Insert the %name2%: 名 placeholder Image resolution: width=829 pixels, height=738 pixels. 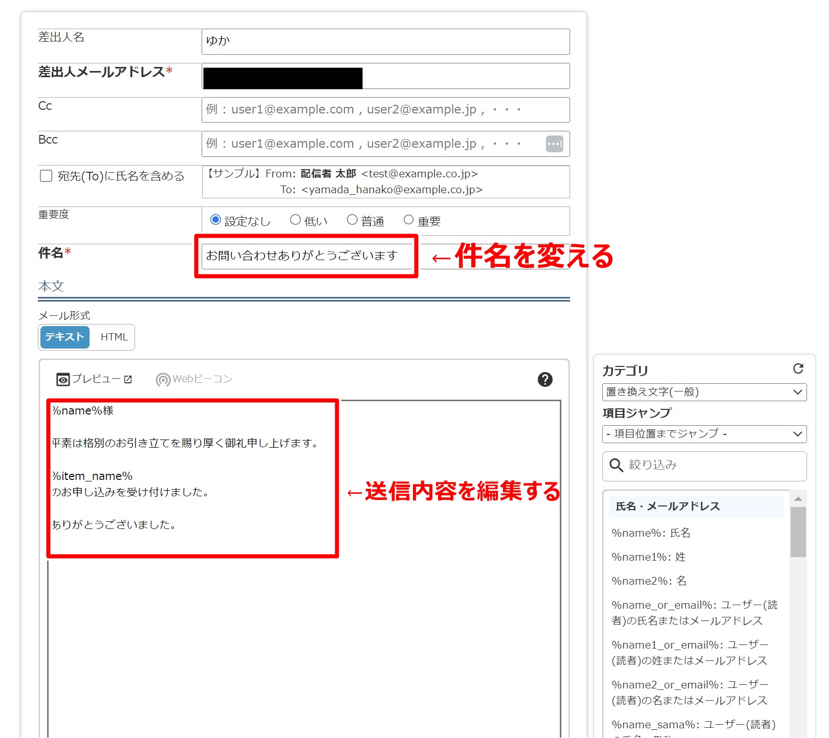coord(649,581)
